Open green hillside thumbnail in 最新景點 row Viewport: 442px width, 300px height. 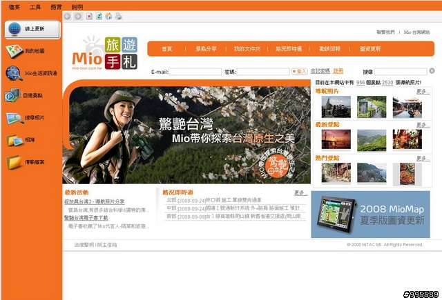click(x=372, y=140)
